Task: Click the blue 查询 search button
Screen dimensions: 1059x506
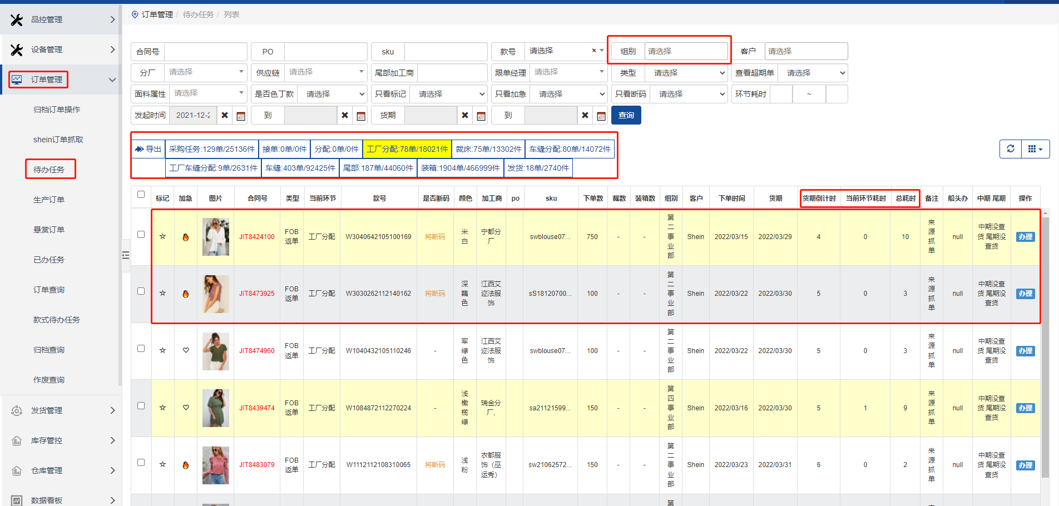Action: pyautogui.click(x=626, y=115)
